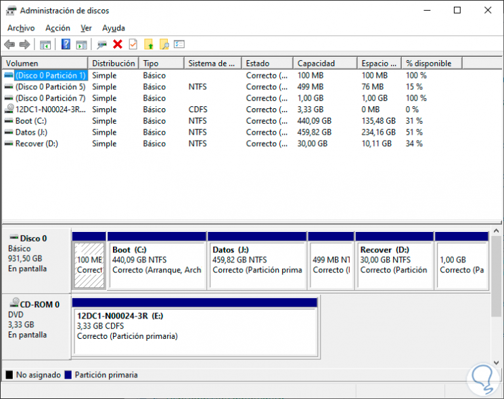Sort by the Capacidad column header
The image size is (504, 399).
tap(325, 64)
